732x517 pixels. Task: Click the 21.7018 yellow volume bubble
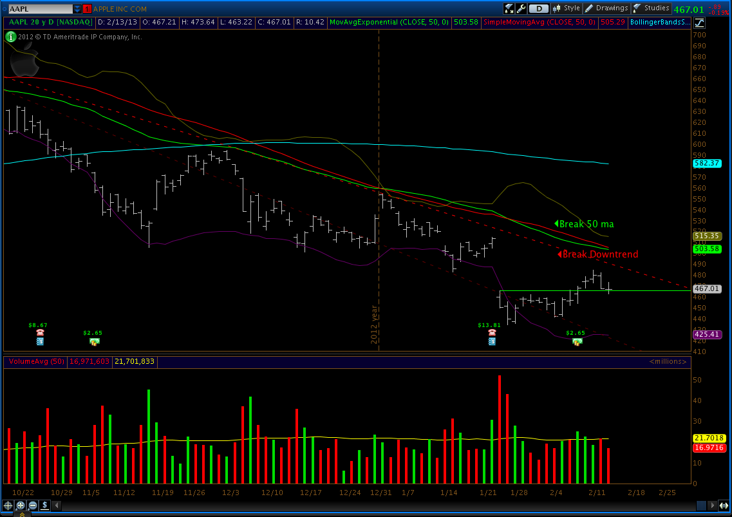pyautogui.click(x=709, y=438)
